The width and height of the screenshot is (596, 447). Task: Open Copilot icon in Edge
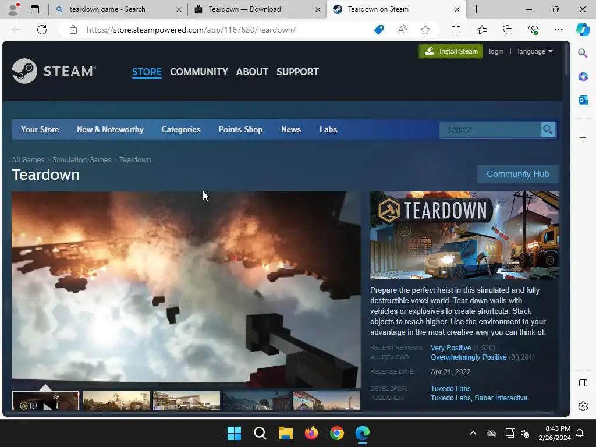point(583,30)
